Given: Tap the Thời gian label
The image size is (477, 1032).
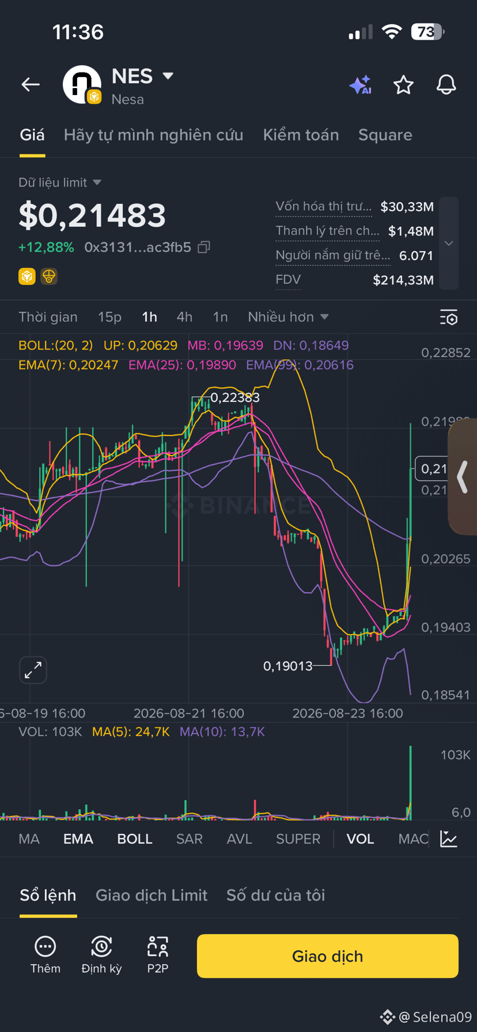Looking at the screenshot, I should click(x=48, y=317).
